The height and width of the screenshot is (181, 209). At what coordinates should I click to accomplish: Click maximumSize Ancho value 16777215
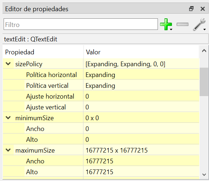[99, 161]
